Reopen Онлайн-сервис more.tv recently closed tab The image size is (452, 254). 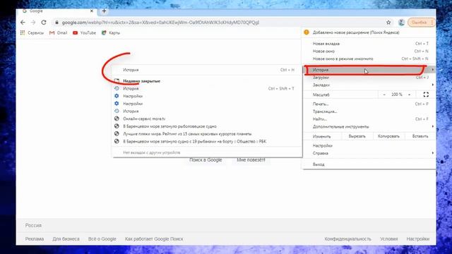tap(207, 119)
